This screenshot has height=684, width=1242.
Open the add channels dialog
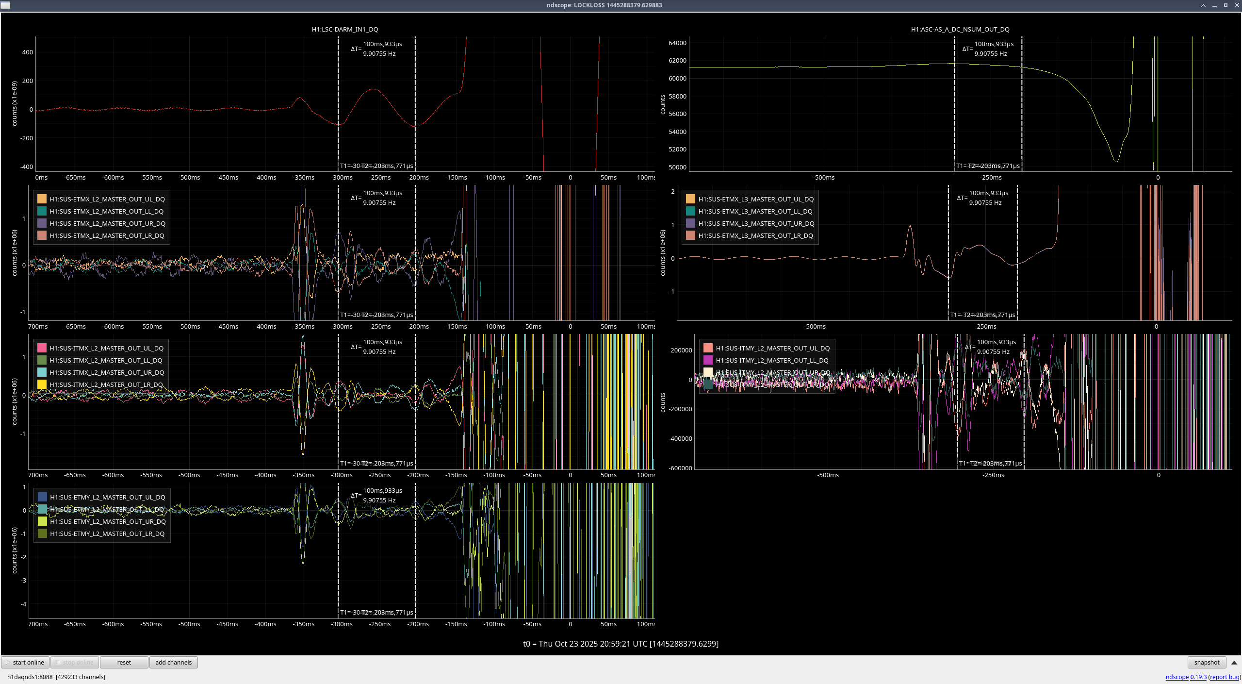click(173, 662)
